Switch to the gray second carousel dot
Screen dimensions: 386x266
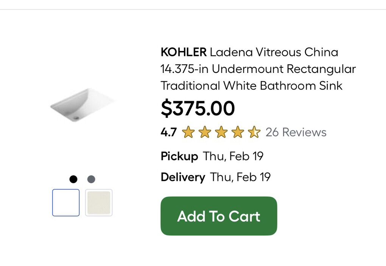coord(91,179)
